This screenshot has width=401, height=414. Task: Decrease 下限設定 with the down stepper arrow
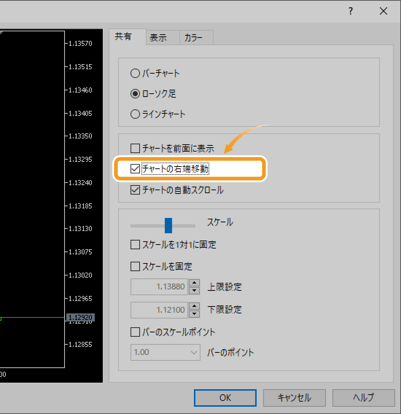pos(194,314)
